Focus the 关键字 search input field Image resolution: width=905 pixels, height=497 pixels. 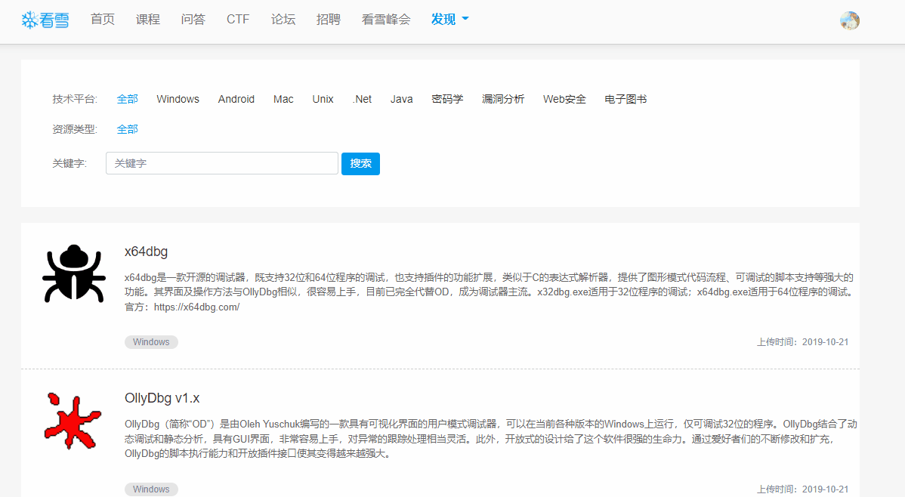[221, 163]
